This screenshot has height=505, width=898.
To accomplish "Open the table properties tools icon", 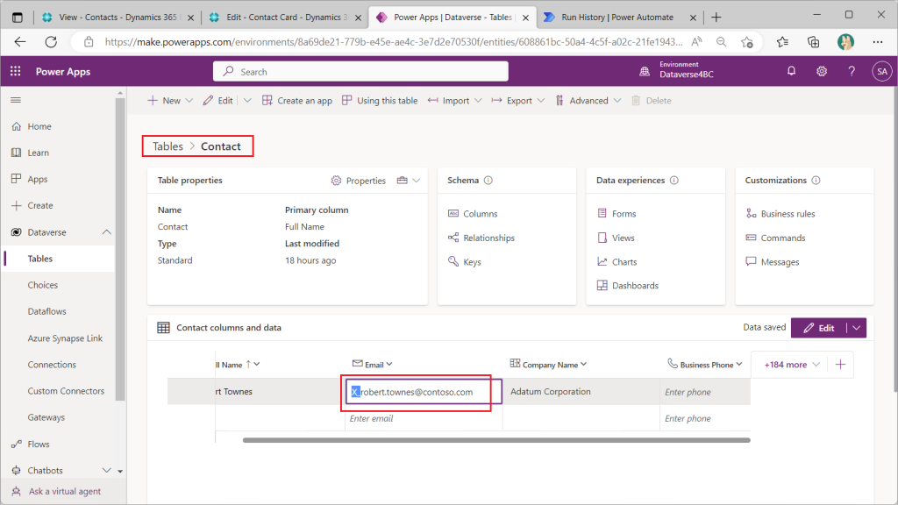I will [402, 181].
